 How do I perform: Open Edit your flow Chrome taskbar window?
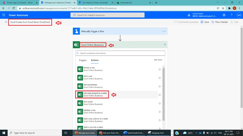tap(109, 133)
